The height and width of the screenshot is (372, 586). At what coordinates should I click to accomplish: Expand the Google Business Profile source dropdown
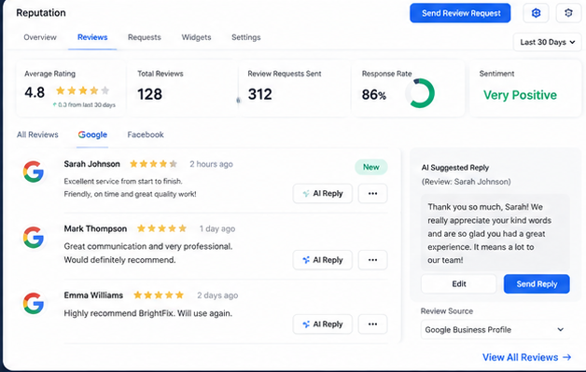[495, 330]
